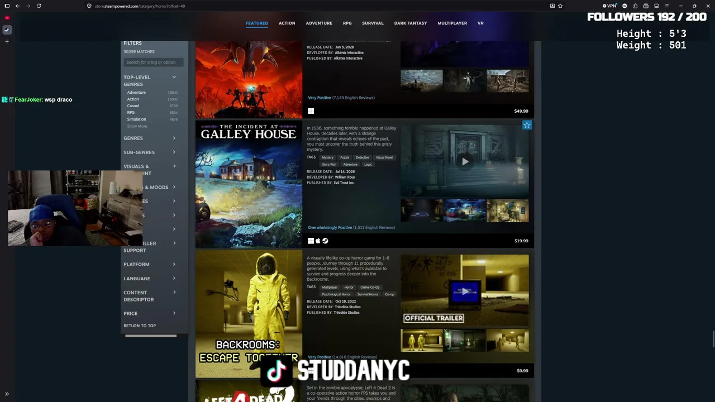Switch to the Featured tab
The width and height of the screenshot is (715, 402).
[x=257, y=23]
